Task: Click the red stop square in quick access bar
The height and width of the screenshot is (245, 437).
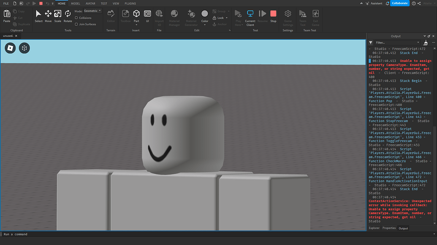Action: click(41, 3)
